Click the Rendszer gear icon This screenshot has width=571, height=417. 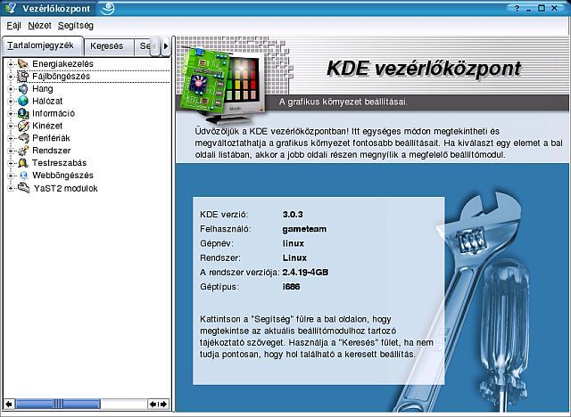click(x=23, y=151)
